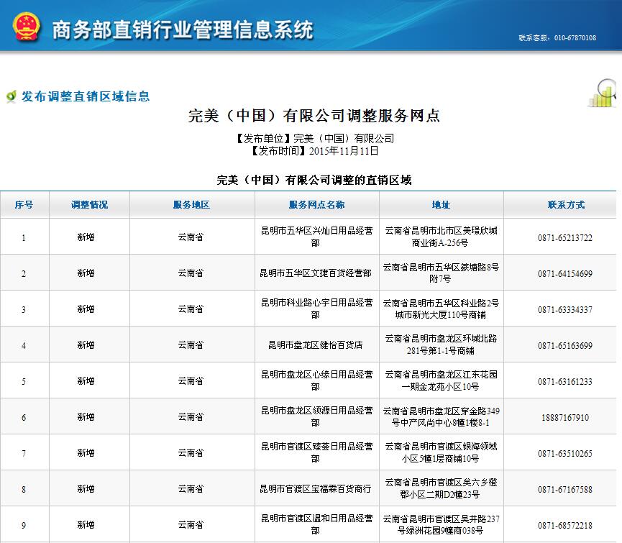Viewport: 622px width, 543px height.
Task: Click the green leaf icon beside 发布调整直销区域信息
Action: 11,96
